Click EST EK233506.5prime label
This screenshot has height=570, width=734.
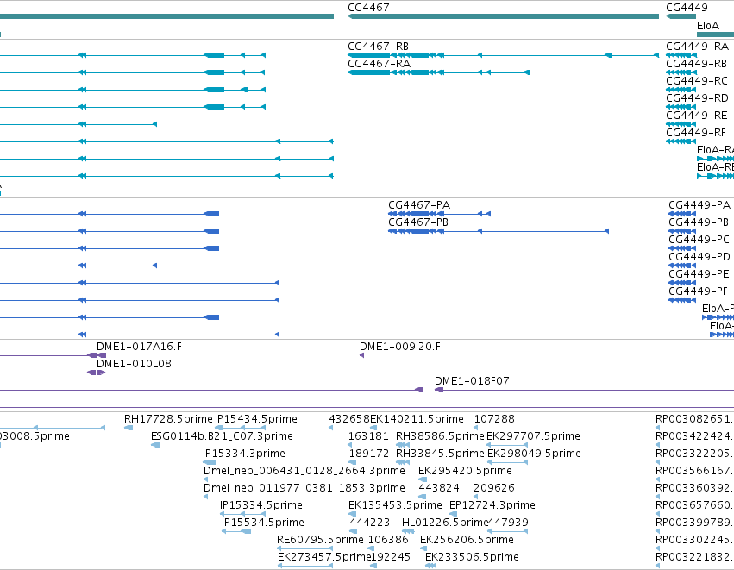pyautogui.click(x=472, y=557)
